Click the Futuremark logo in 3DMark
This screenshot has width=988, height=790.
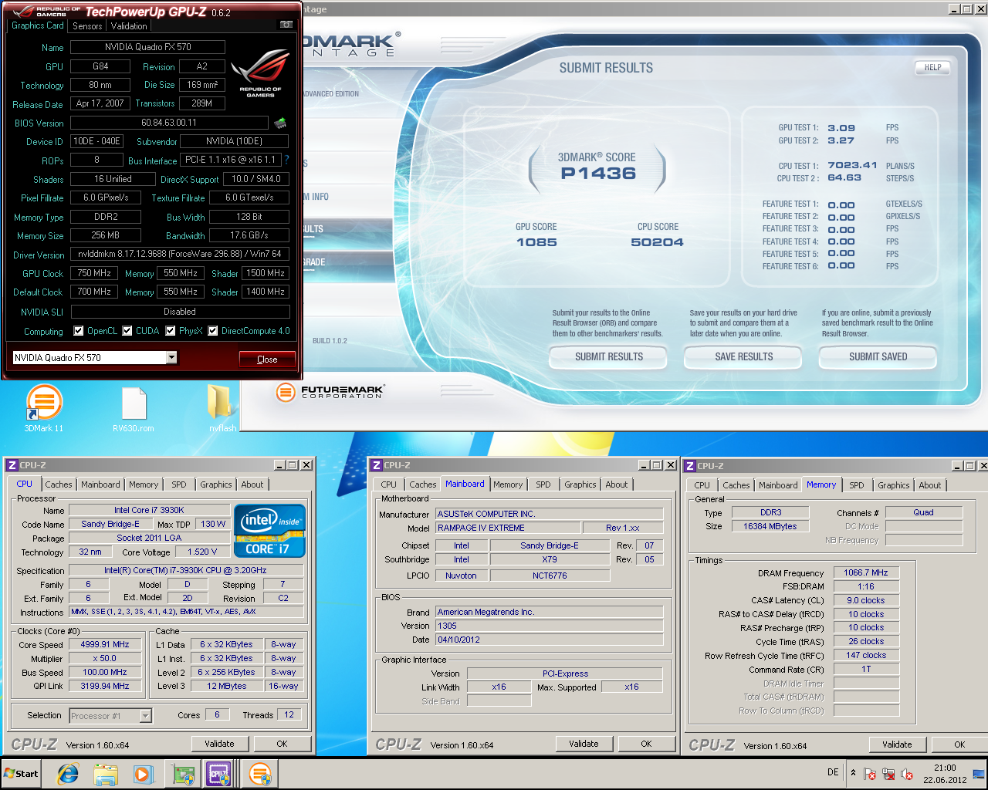tap(330, 392)
